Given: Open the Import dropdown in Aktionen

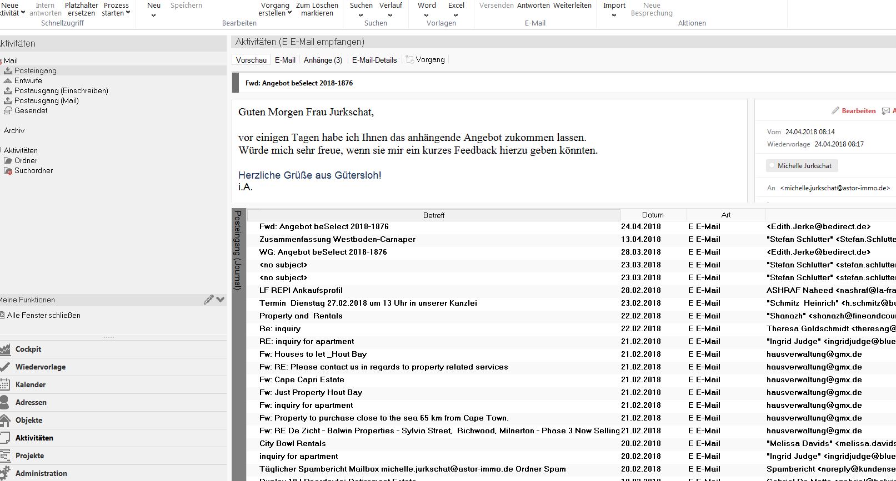Looking at the screenshot, I should pyautogui.click(x=614, y=16).
